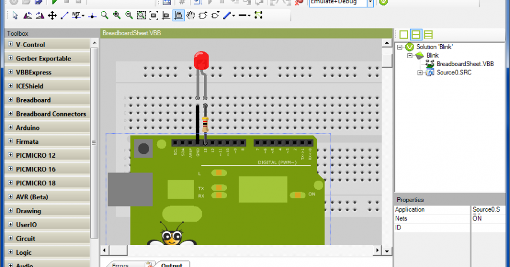
Task: Switch to single pane layout icon
Action: [404, 35]
